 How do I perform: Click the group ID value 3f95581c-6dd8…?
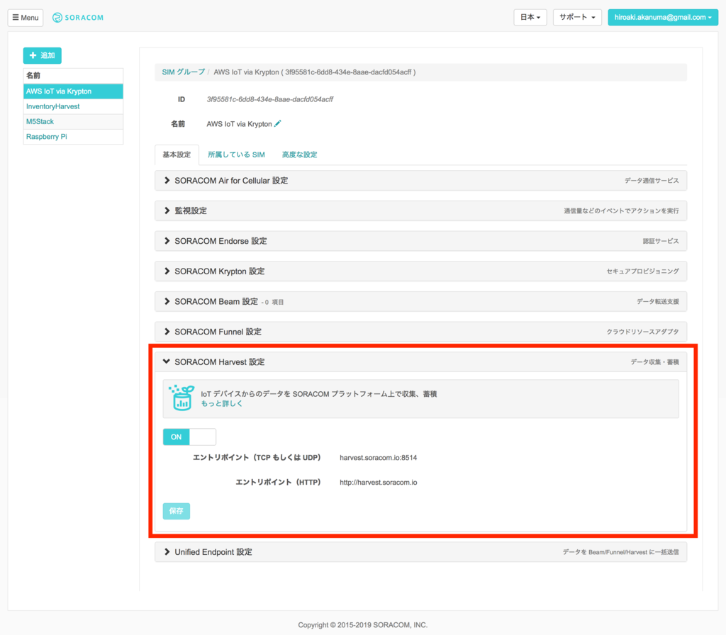point(270,99)
